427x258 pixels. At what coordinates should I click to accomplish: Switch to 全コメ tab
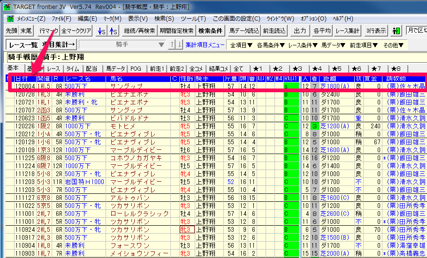pyautogui.click(x=196, y=69)
